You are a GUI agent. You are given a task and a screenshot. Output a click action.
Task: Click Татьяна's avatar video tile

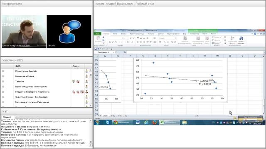tap(69, 31)
